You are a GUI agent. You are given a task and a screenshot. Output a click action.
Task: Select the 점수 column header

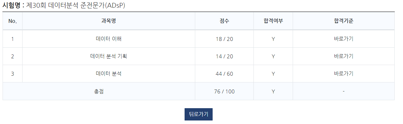[224, 21]
